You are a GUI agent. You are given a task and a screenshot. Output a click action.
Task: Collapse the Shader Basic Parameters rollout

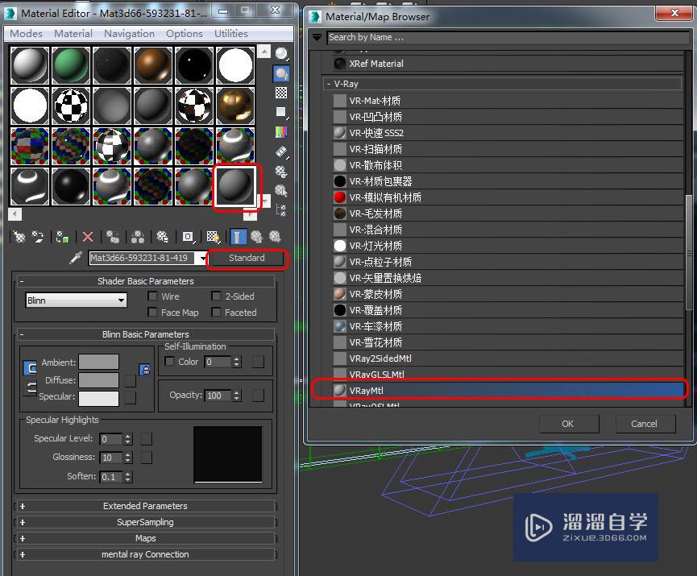click(145, 281)
